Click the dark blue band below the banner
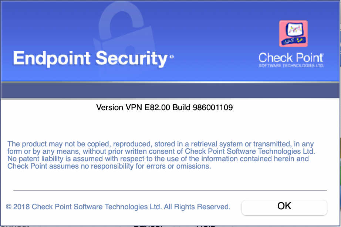 (170, 91)
